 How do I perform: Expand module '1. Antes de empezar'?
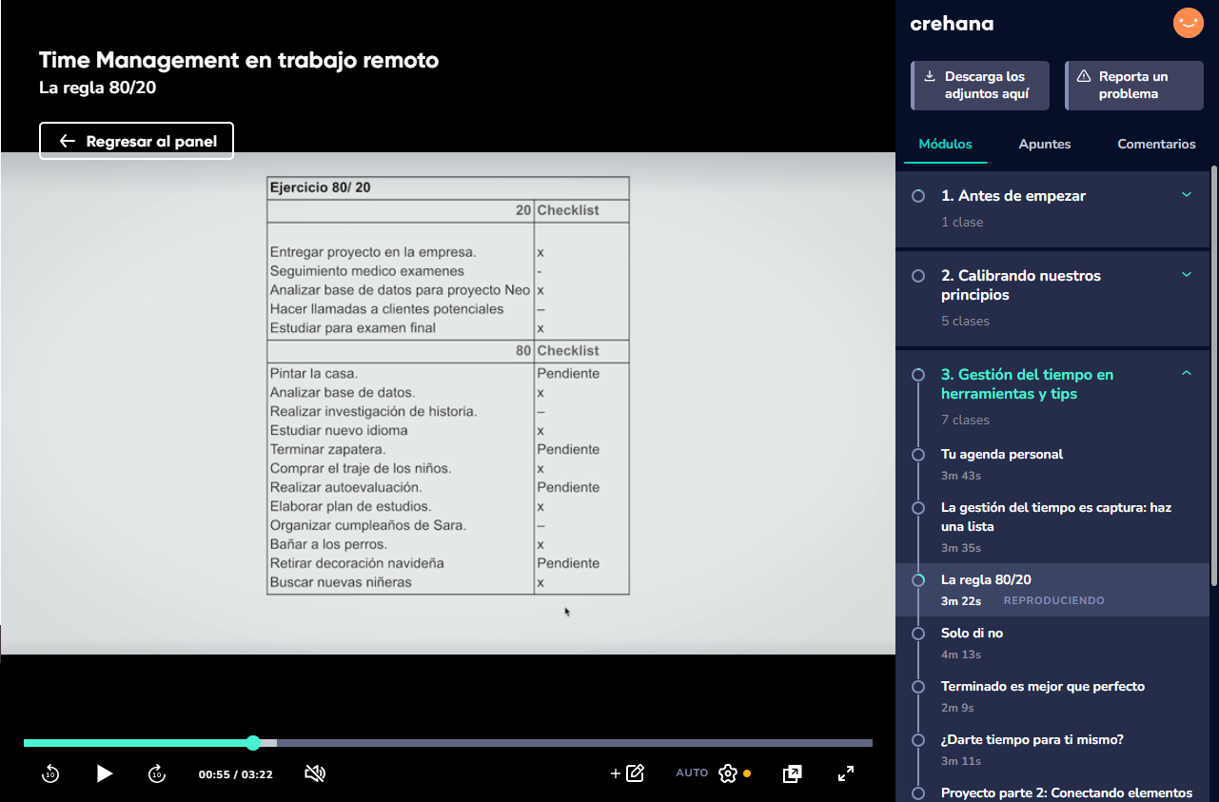coord(1186,192)
